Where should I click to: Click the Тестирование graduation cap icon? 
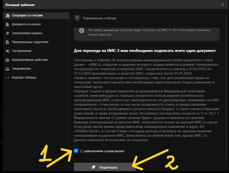(7, 51)
